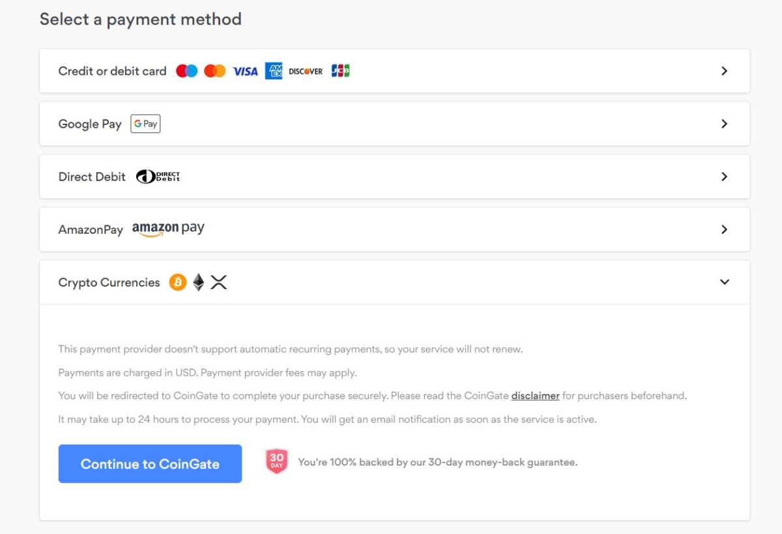The image size is (782, 534).
Task: Click the amazon pay logo
Action: 168,229
